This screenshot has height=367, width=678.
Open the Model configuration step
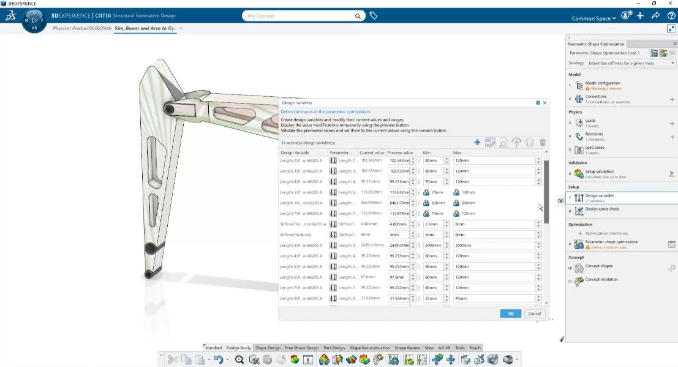(x=603, y=83)
